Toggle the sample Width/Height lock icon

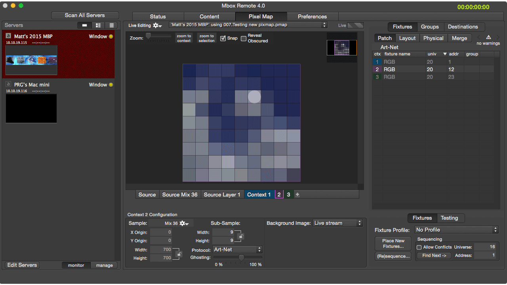coord(179,254)
